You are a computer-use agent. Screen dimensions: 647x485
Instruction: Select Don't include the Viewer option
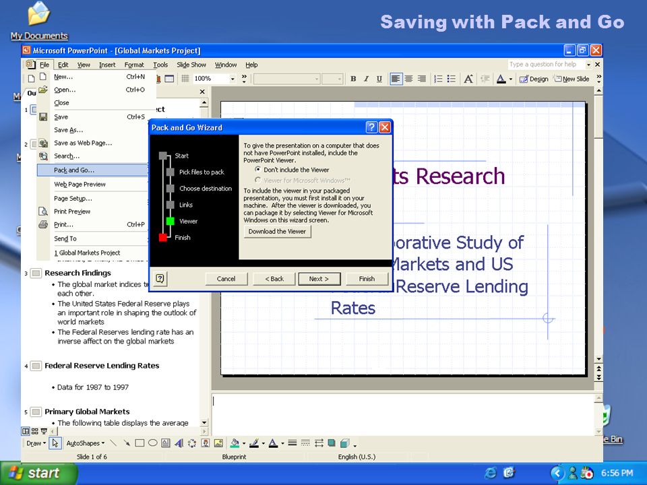pyautogui.click(x=292, y=170)
